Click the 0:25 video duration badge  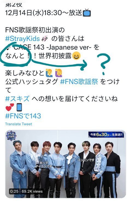coord(14,191)
